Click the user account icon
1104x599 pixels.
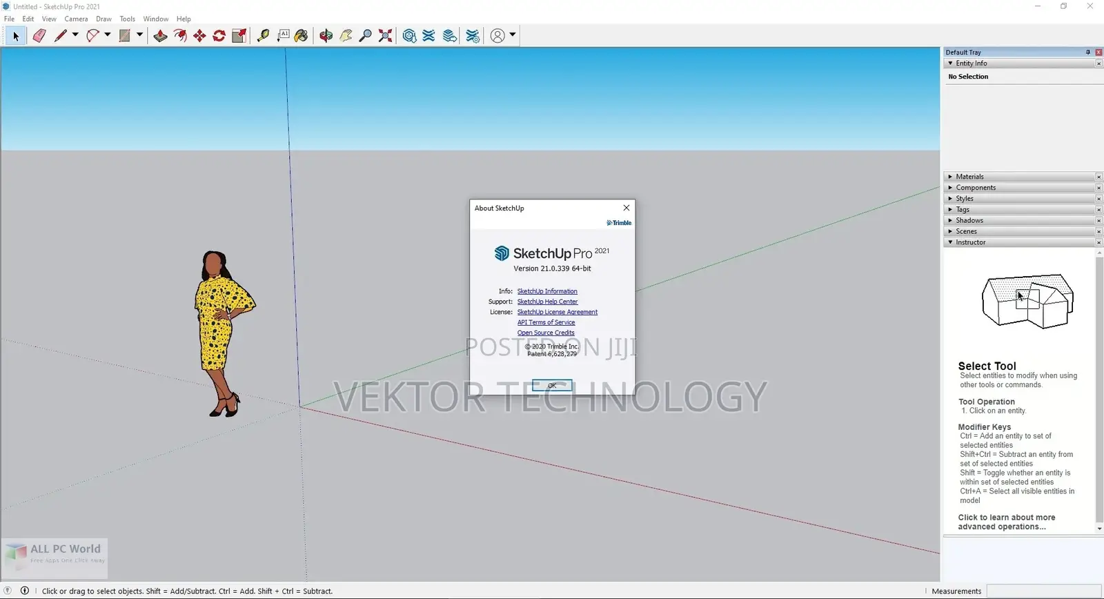pos(497,36)
